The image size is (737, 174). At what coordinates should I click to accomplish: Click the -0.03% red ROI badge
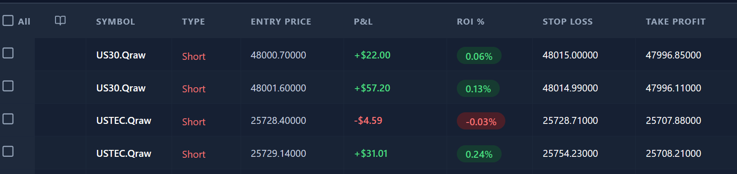[481, 122]
